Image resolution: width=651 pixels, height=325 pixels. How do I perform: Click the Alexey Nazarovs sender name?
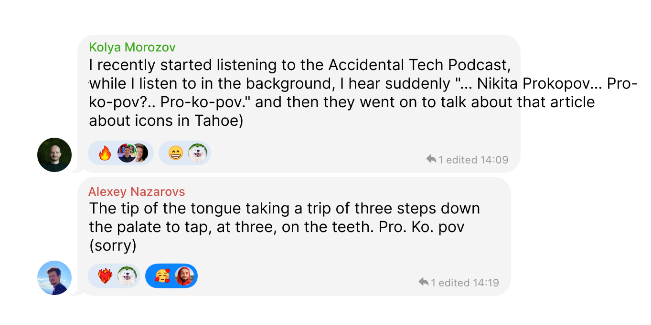(137, 192)
